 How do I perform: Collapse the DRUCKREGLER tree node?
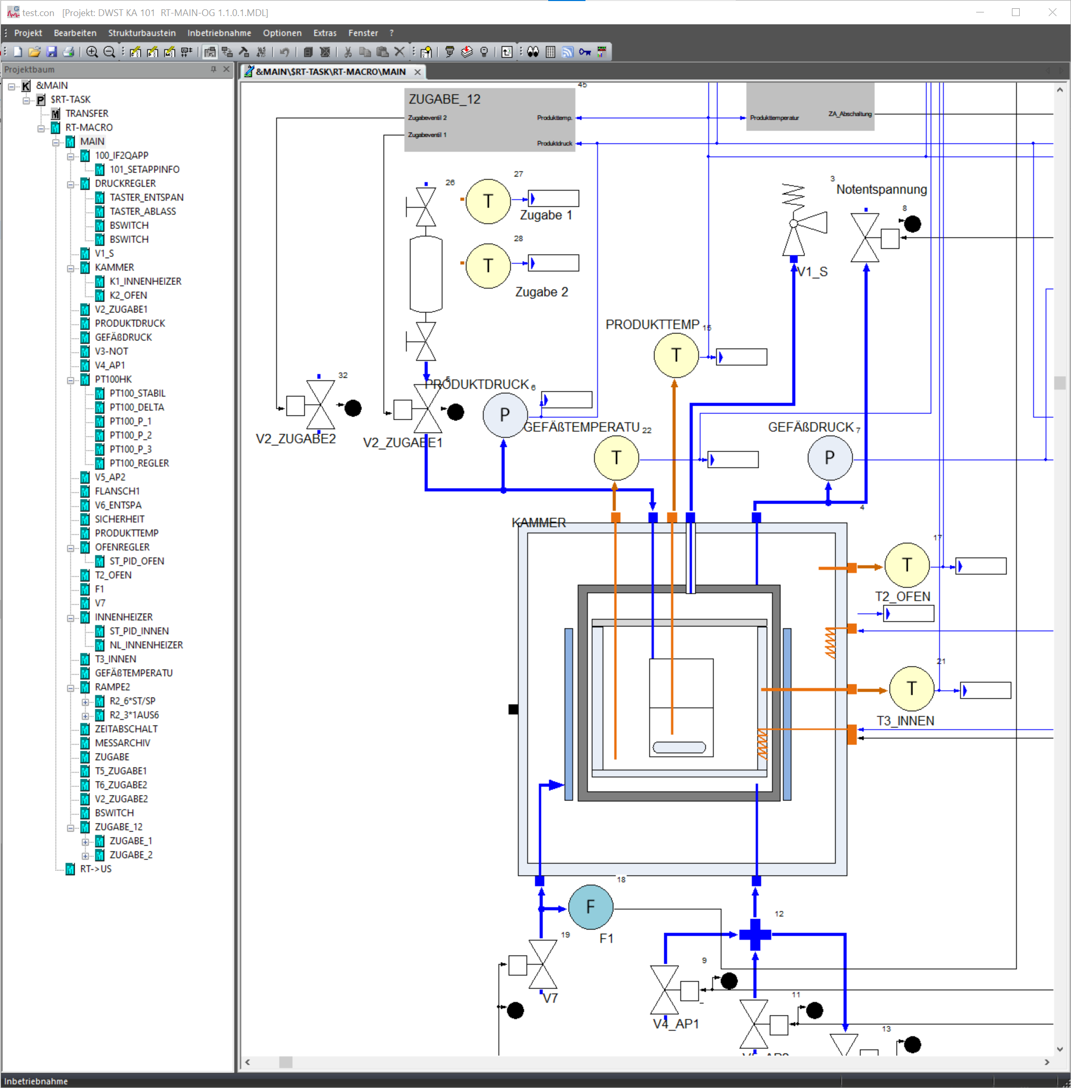pos(71,184)
